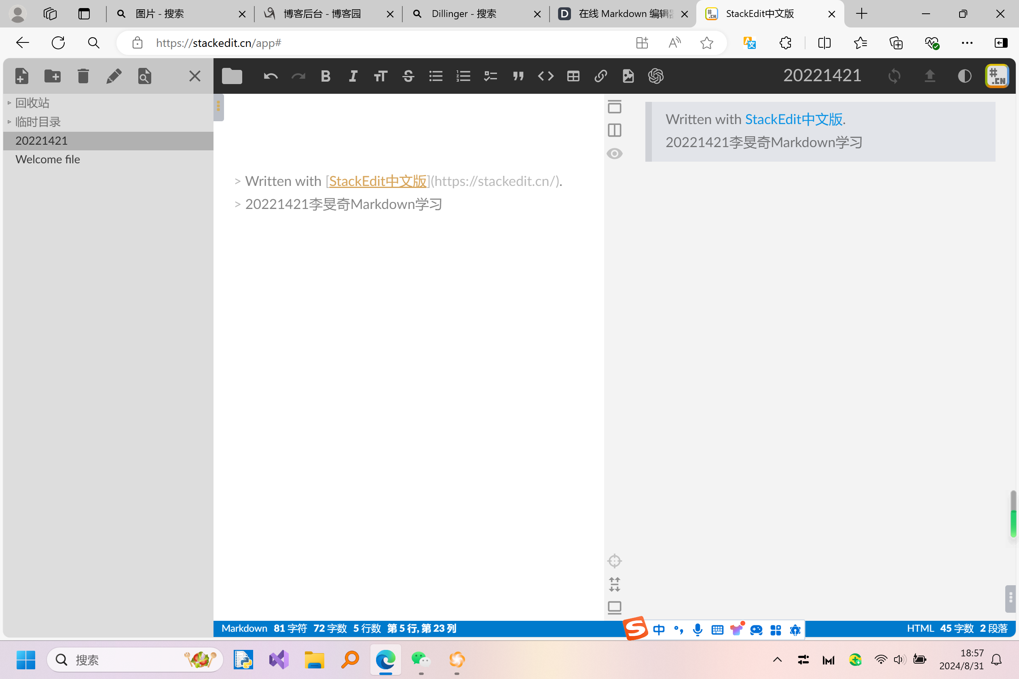
Task: Insert a table
Action: click(573, 76)
